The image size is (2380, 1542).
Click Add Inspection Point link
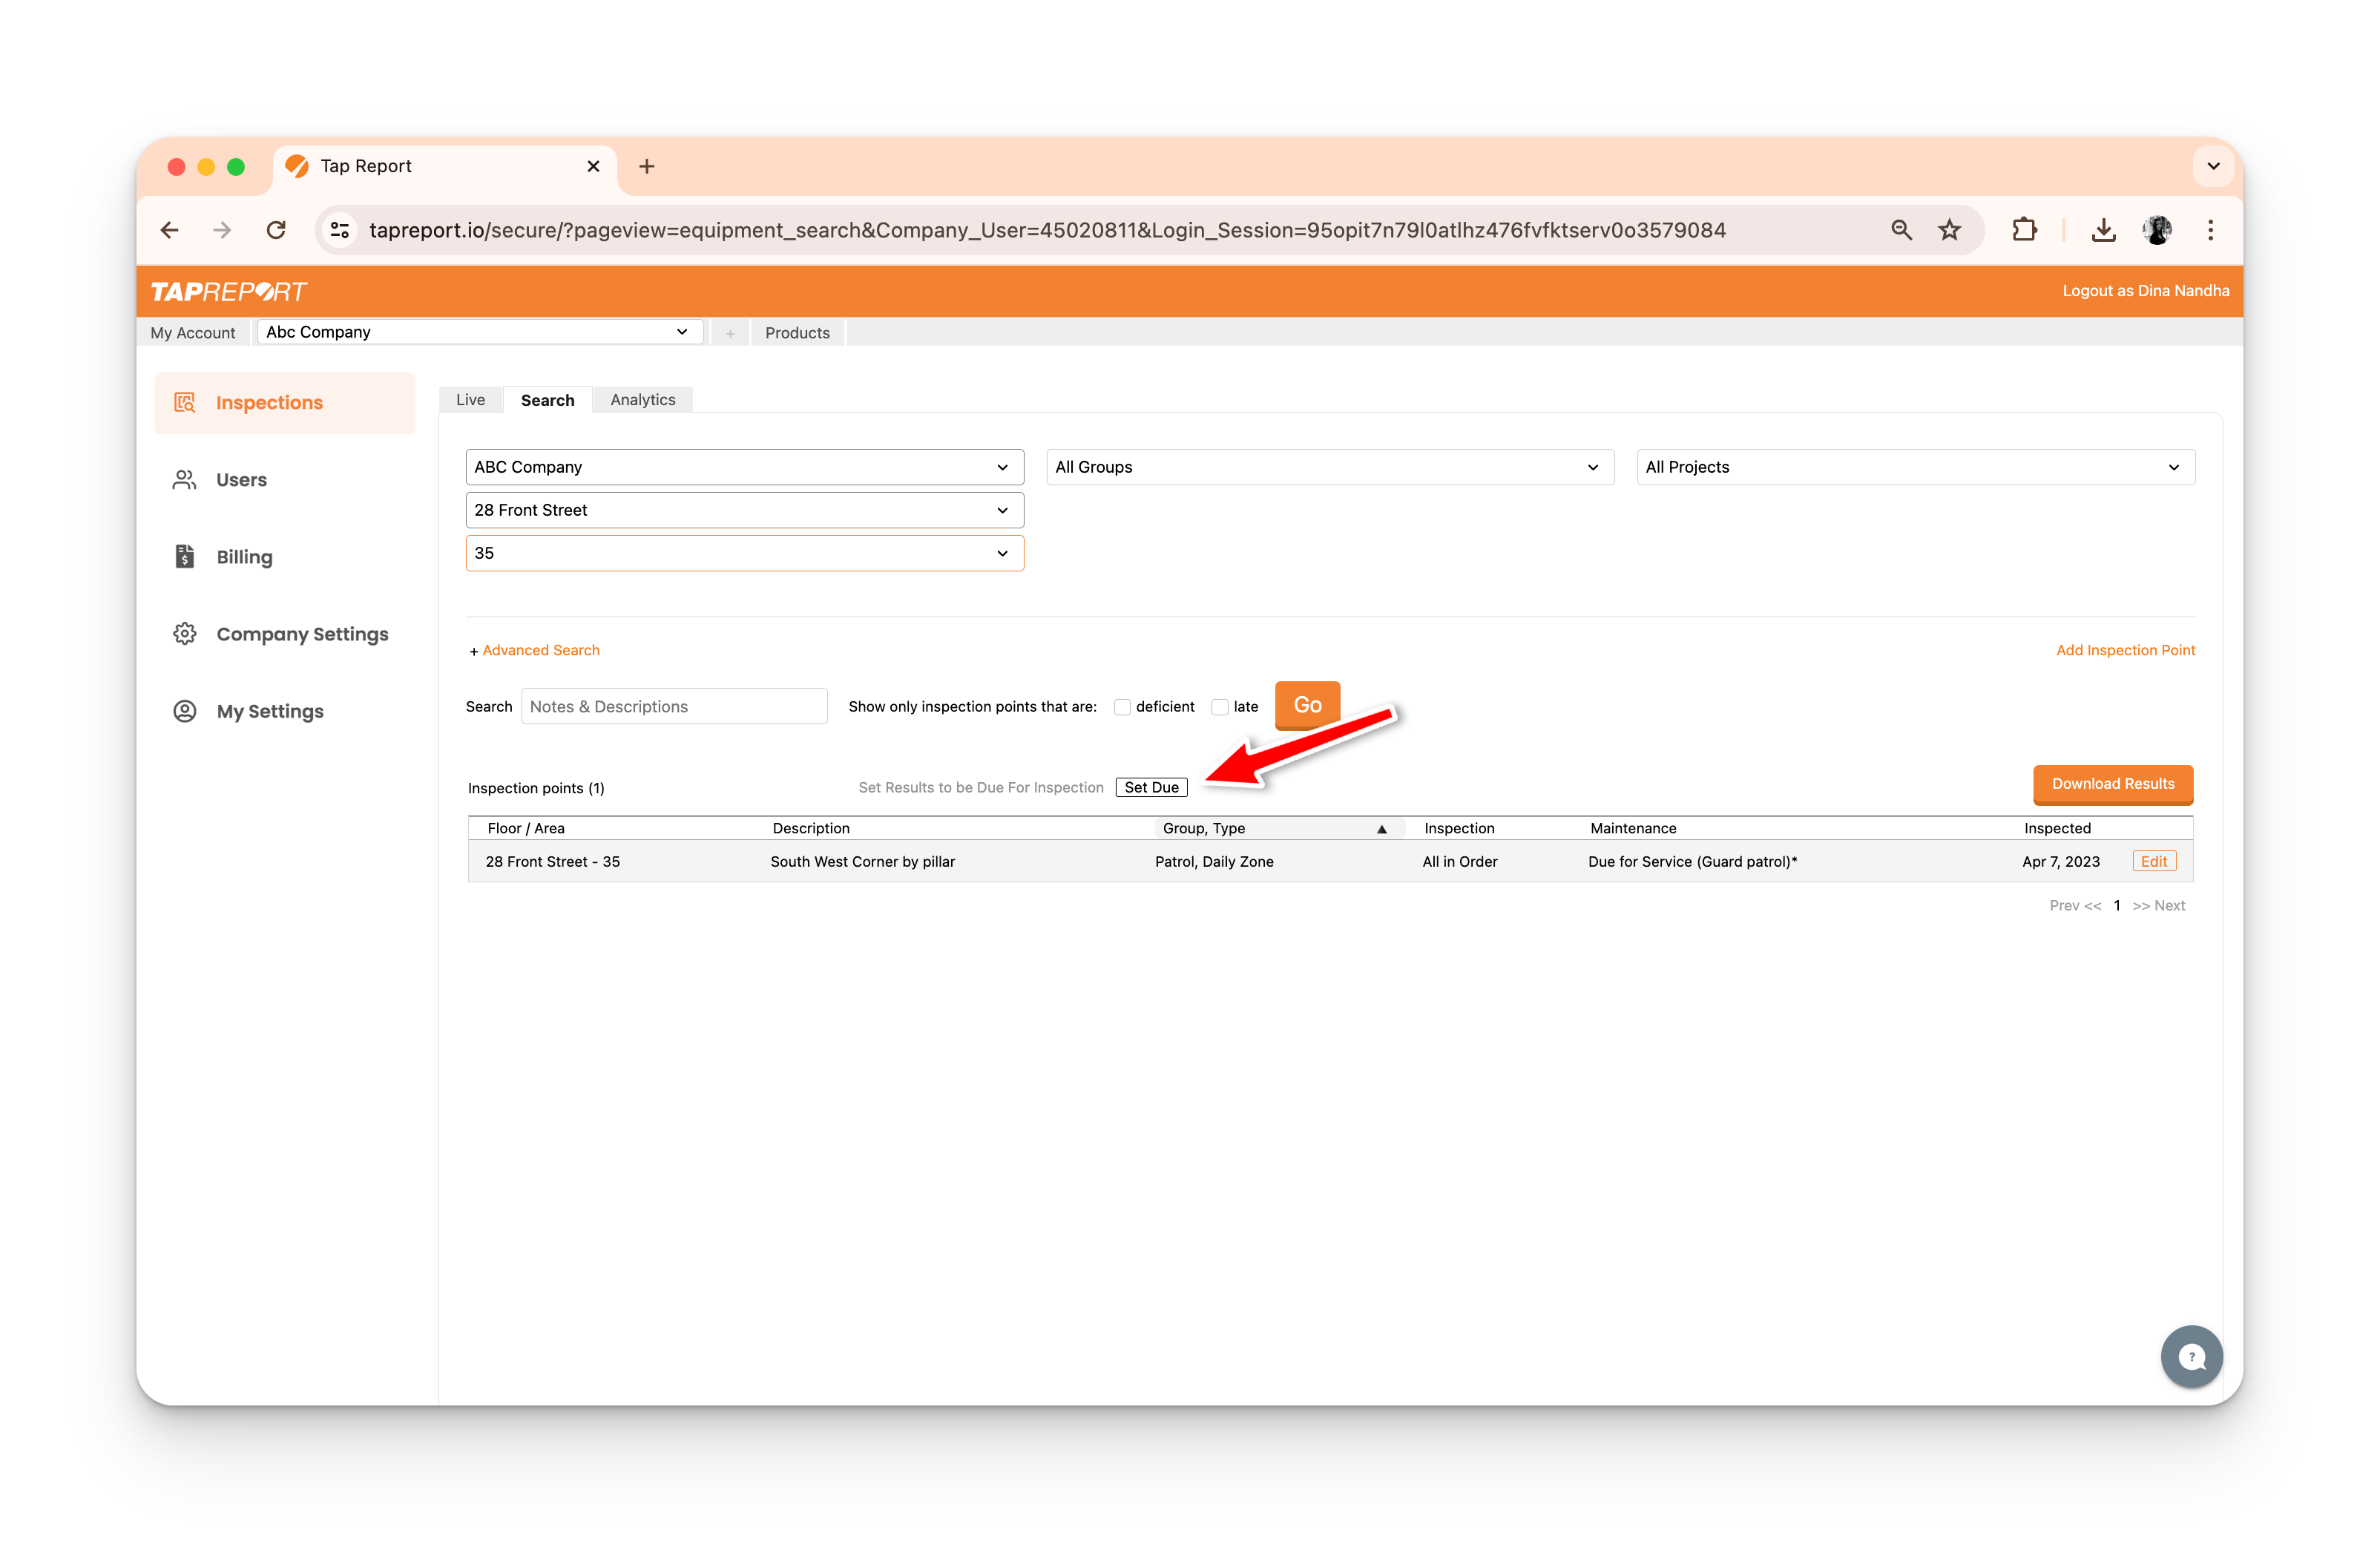(2125, 650)
